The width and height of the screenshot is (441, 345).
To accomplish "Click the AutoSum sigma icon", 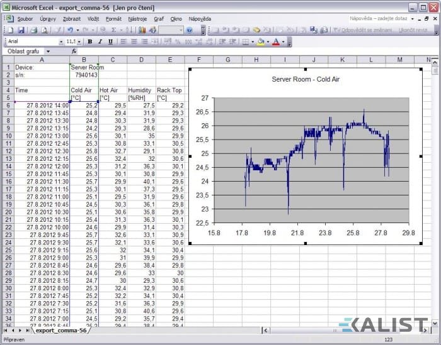I will (x=113, y=30).
